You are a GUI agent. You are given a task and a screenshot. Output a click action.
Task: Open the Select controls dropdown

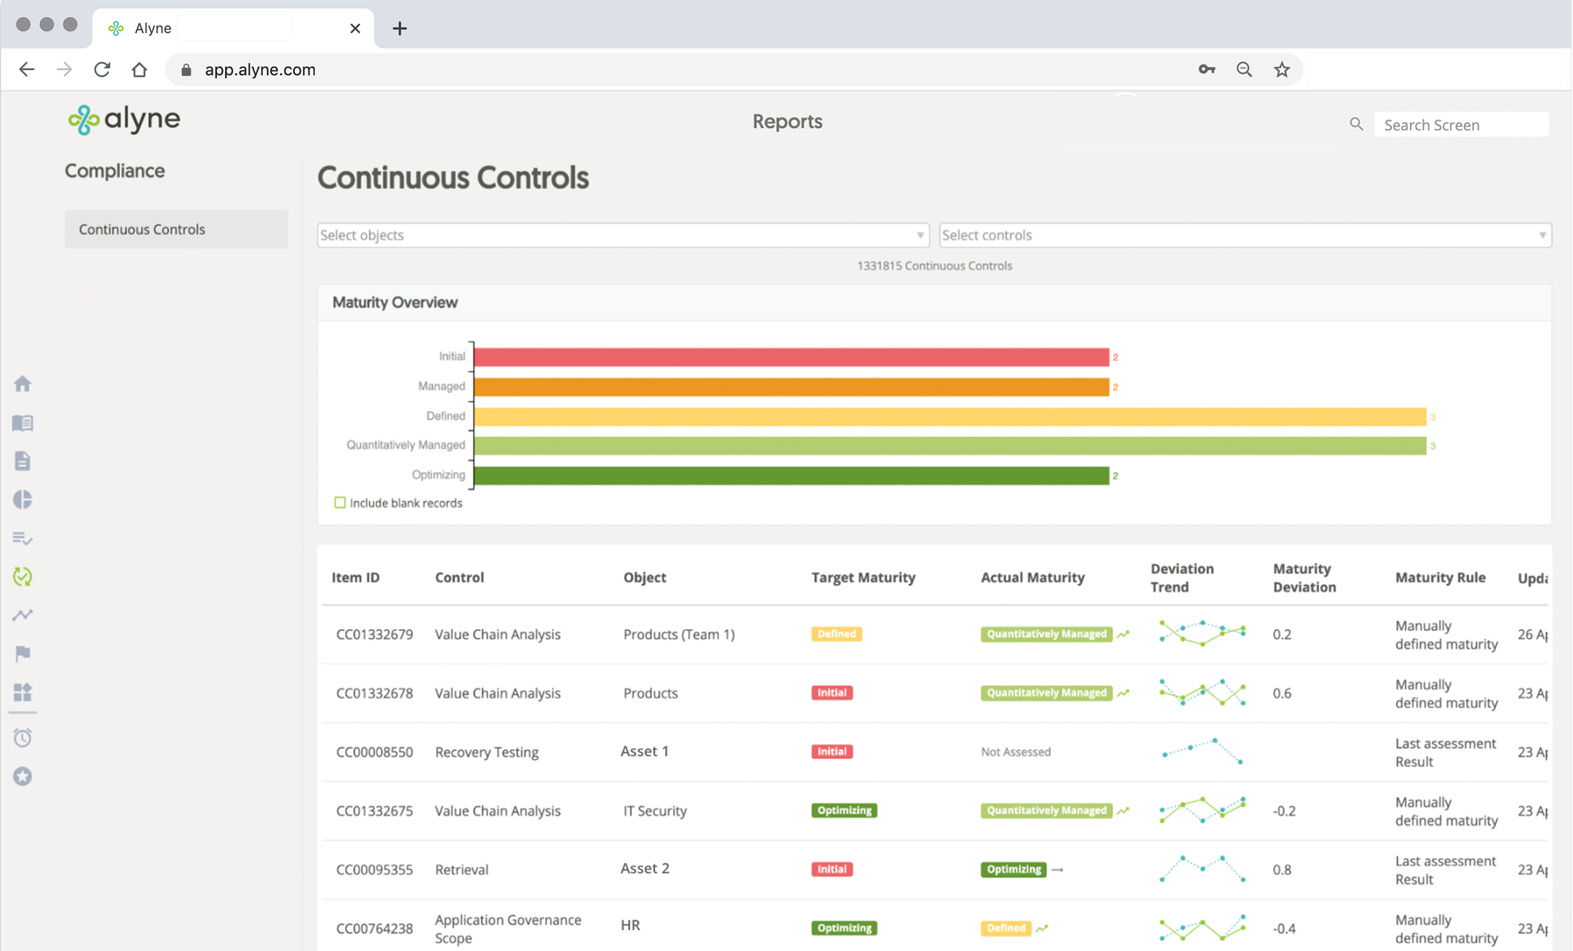(1244, 235)
